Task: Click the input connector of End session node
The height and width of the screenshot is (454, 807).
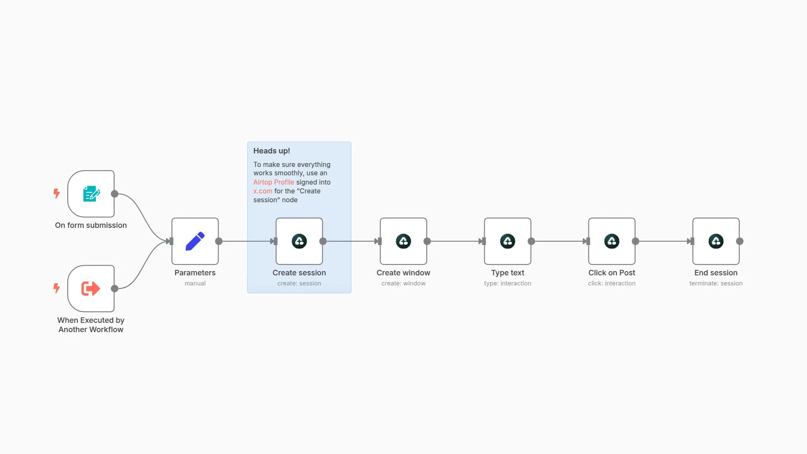Action: point(692,241)
